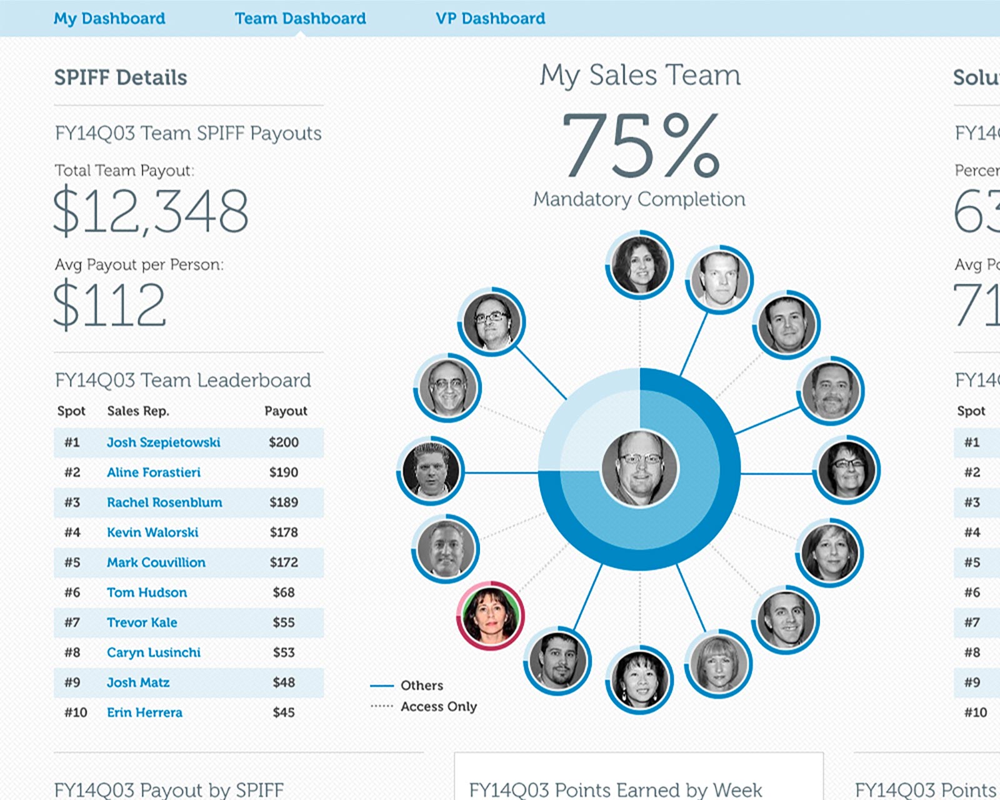Click the Caryn Lusinchi name
The width and height of the screenshot is (1000, 800).
154,652
